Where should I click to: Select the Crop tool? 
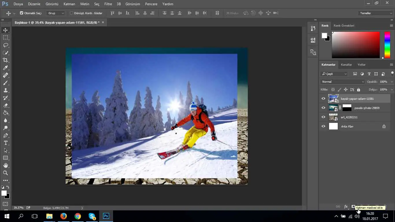pyautogui.click(x=5, y=60)
